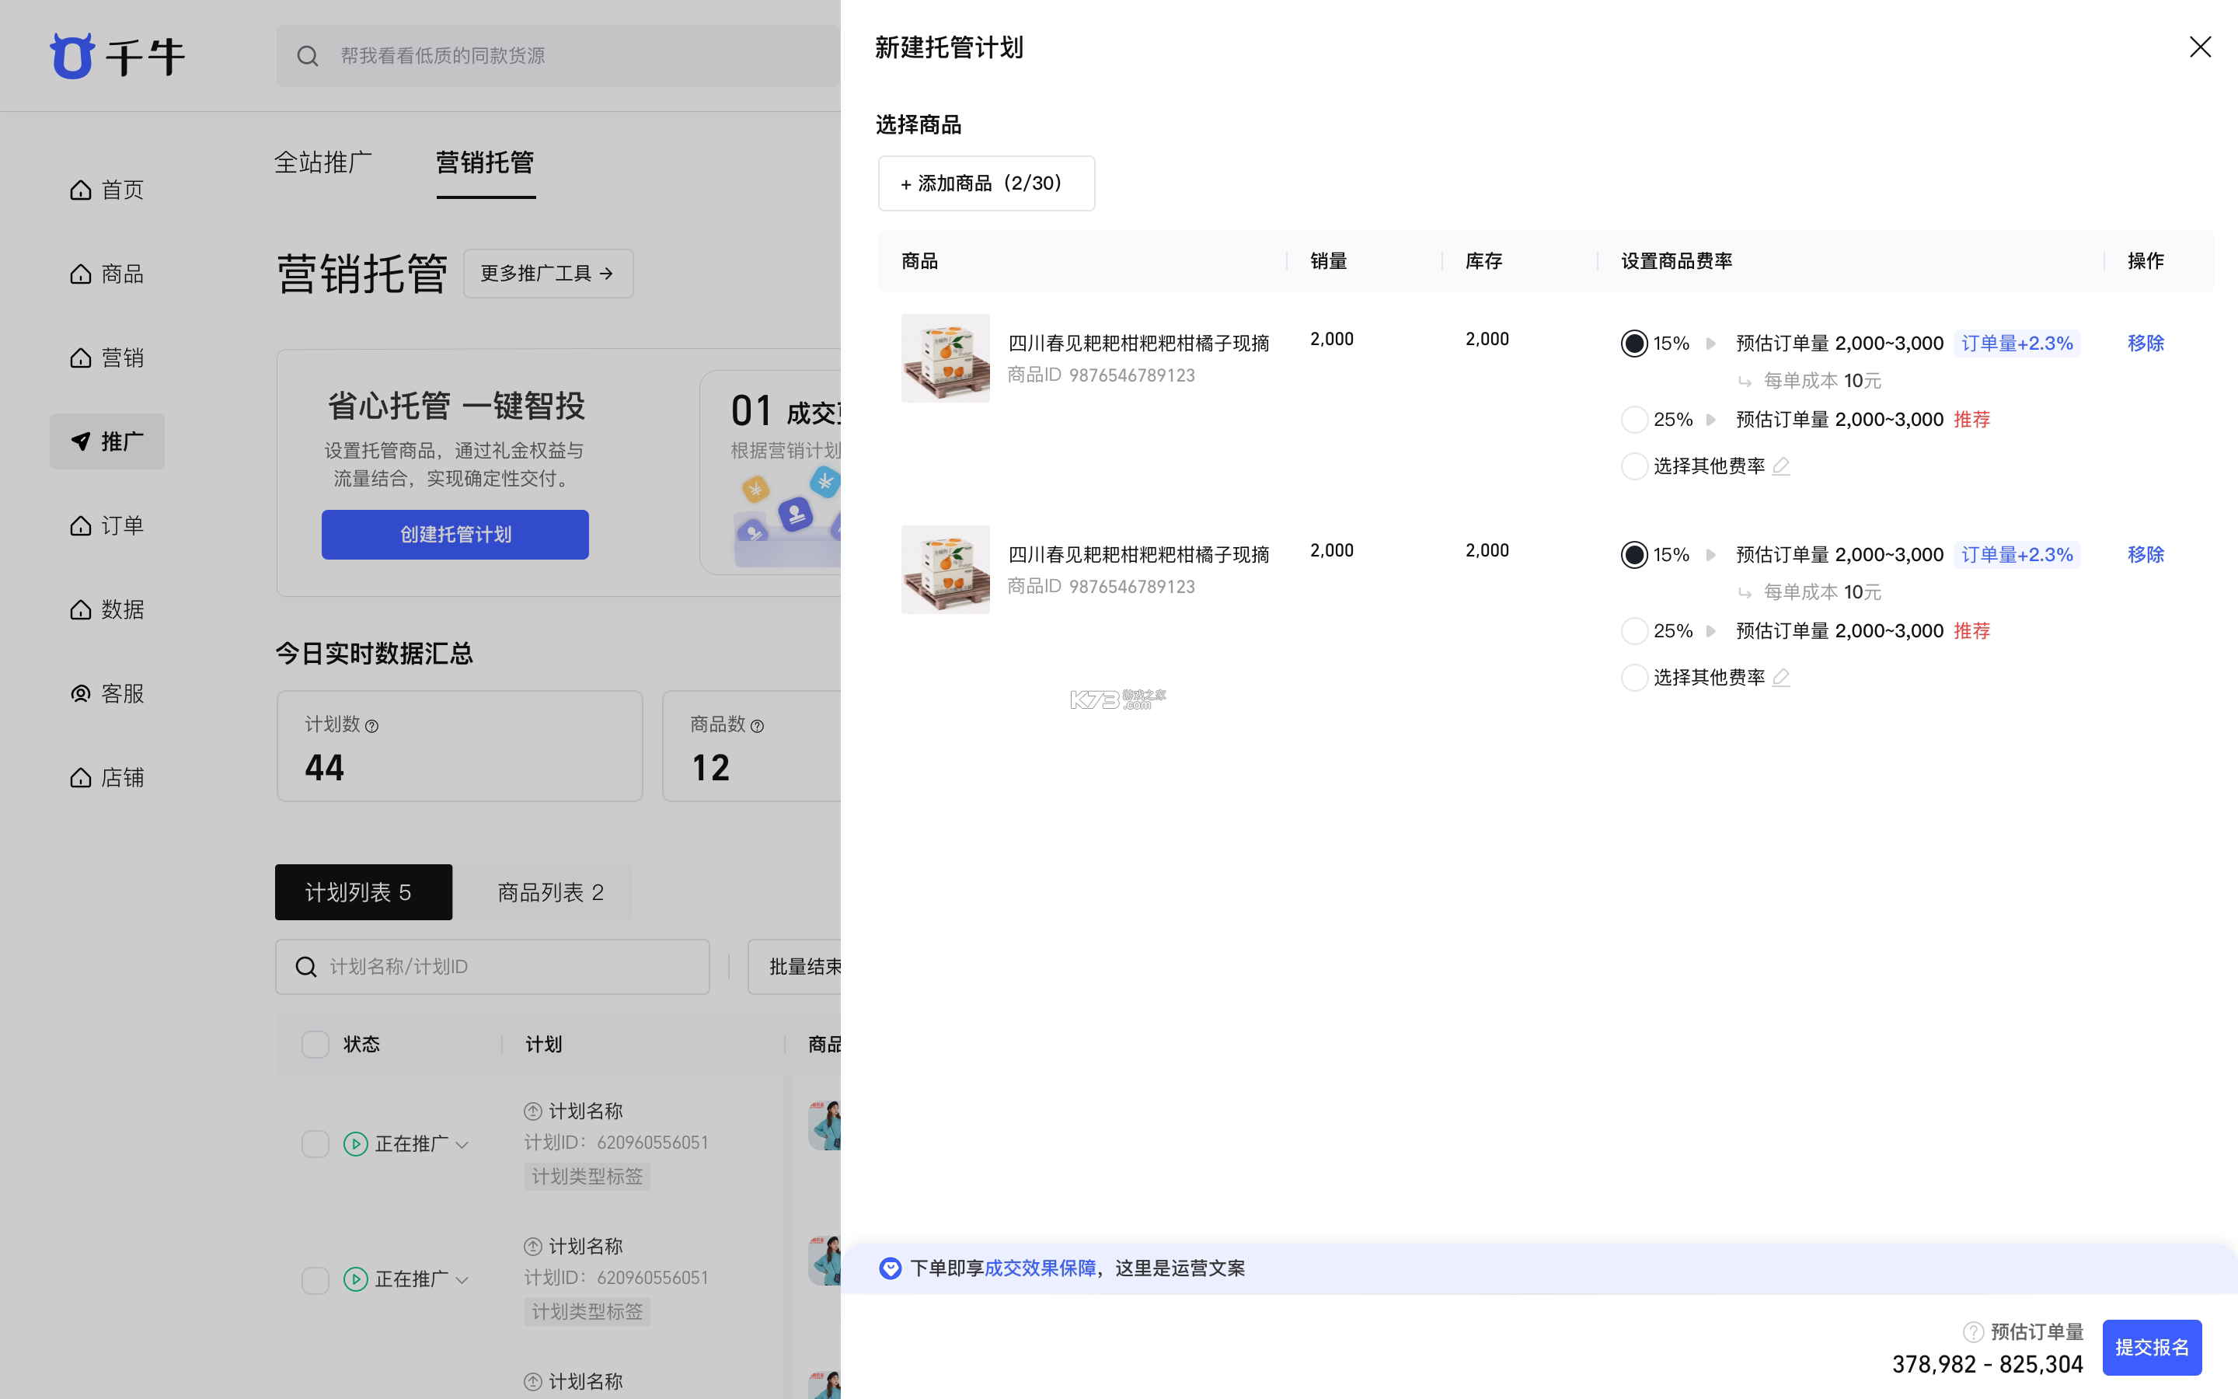
Task: Click the search magnifier icon in top bar
Action: click(308, 57)
